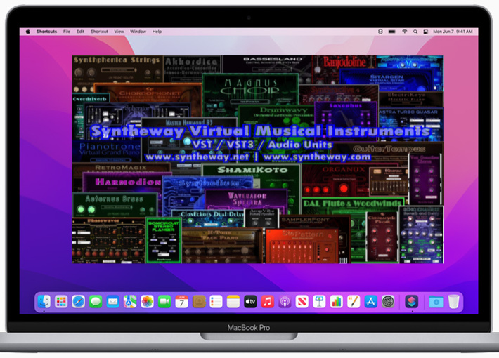The height and width of the screenshot is (358, 499).
Task: Open System Preferences in the Dock
Action: 388,301
